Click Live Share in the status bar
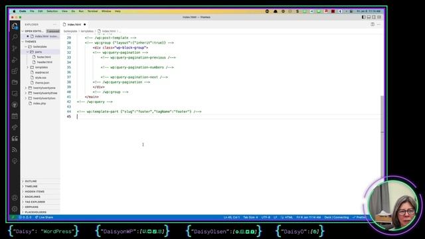Viewport: 425px width, 239px height. (x=44, y=217)
